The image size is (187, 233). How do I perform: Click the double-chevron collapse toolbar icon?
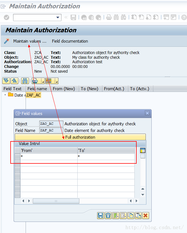pyautogui.click(x=66, y=17)
